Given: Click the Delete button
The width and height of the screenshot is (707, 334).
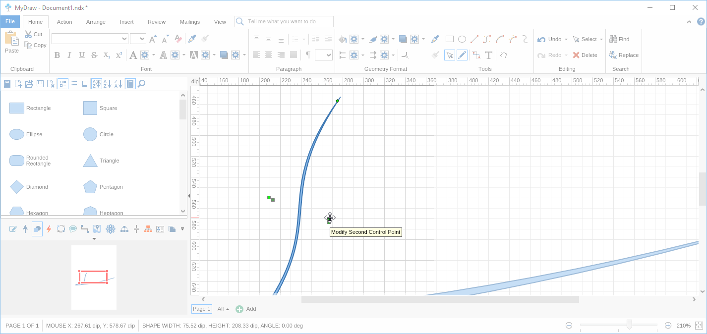Looking at the screenshot, I should pos(585,55).
